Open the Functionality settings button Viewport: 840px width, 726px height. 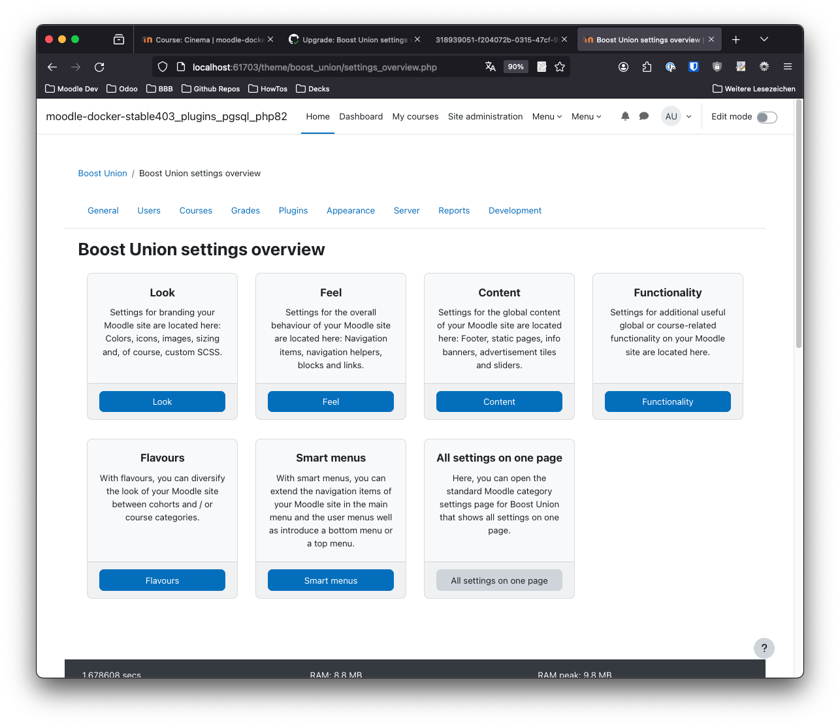[668, 402]
